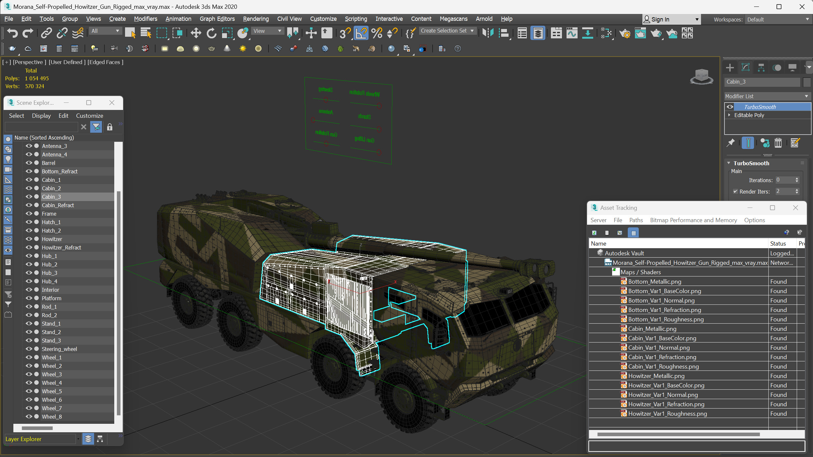Select Howitzer_Refract in Scene Explorer
Screen dimensions: 813x457
[x=61, y=248]
